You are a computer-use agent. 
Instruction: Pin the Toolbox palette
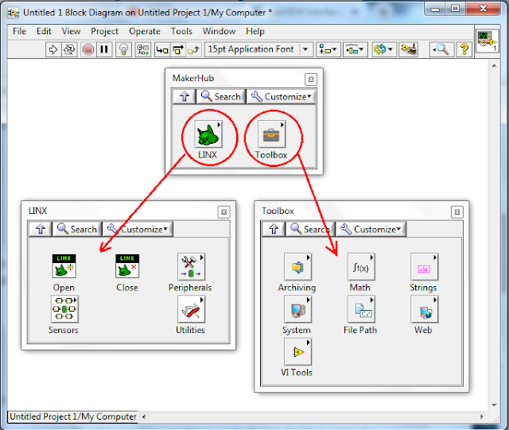[x=457, y=212]
